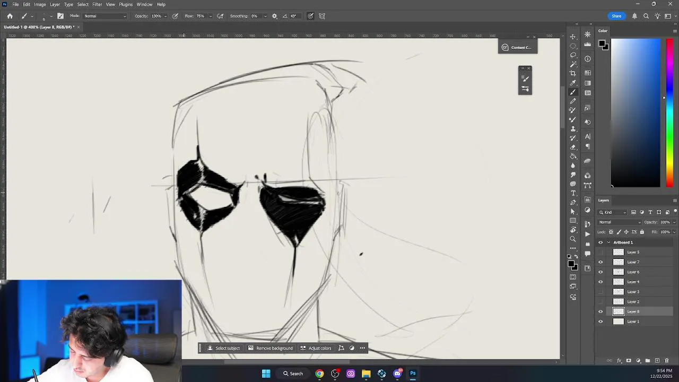Click the Share button

pos(616,16)
